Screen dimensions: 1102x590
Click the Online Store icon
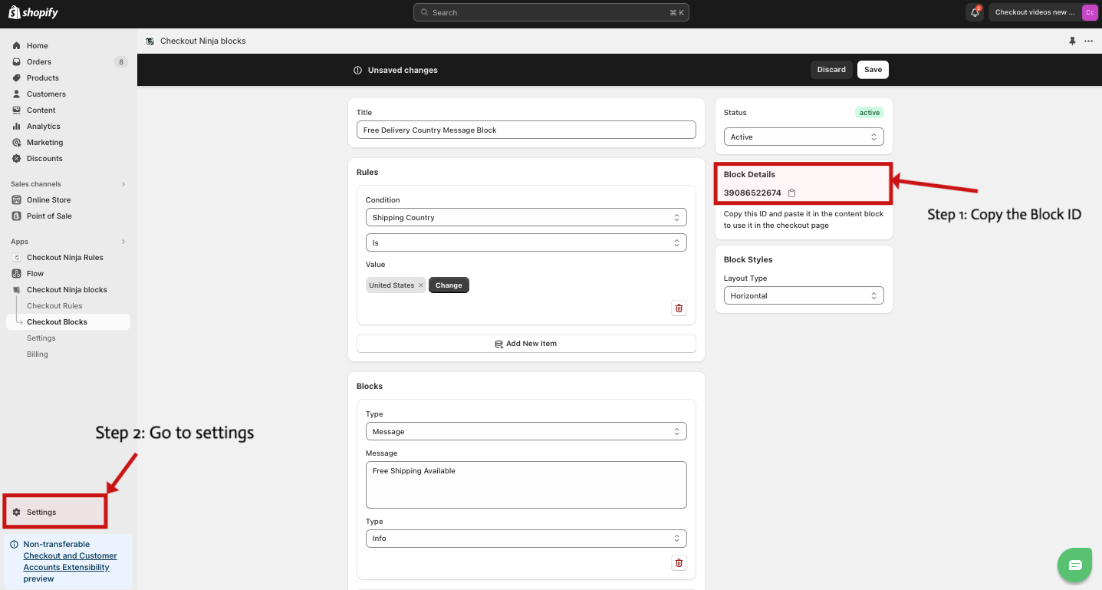pyautogui.click(x=16, y=200)
